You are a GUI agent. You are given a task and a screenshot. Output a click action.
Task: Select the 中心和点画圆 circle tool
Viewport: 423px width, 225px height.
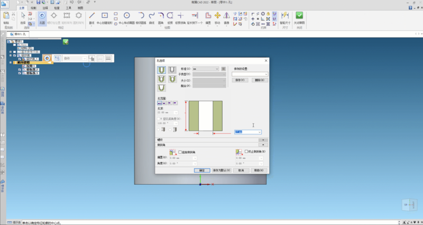[127, 16]
